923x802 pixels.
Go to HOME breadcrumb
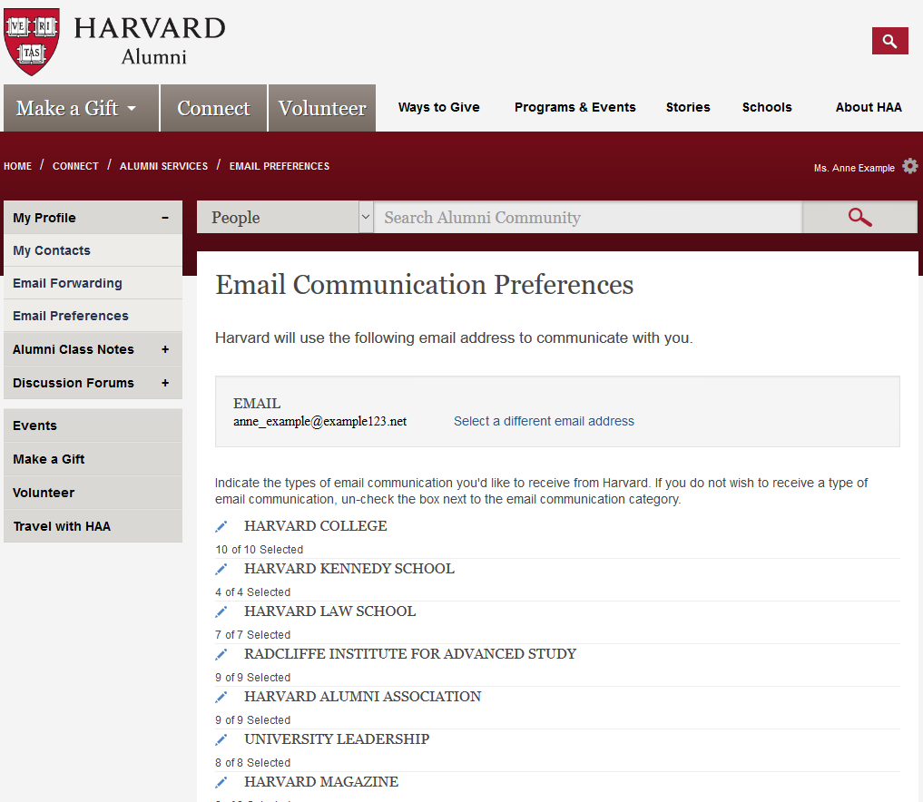(17, 166)
